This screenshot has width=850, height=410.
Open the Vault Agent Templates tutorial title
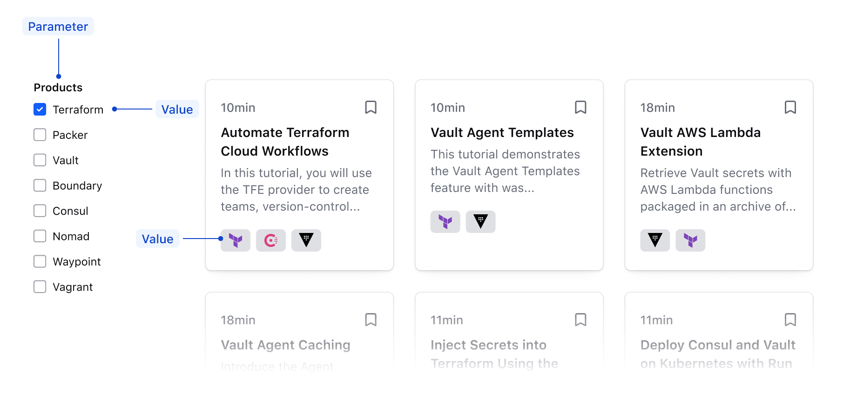click(x=502, y=133)
